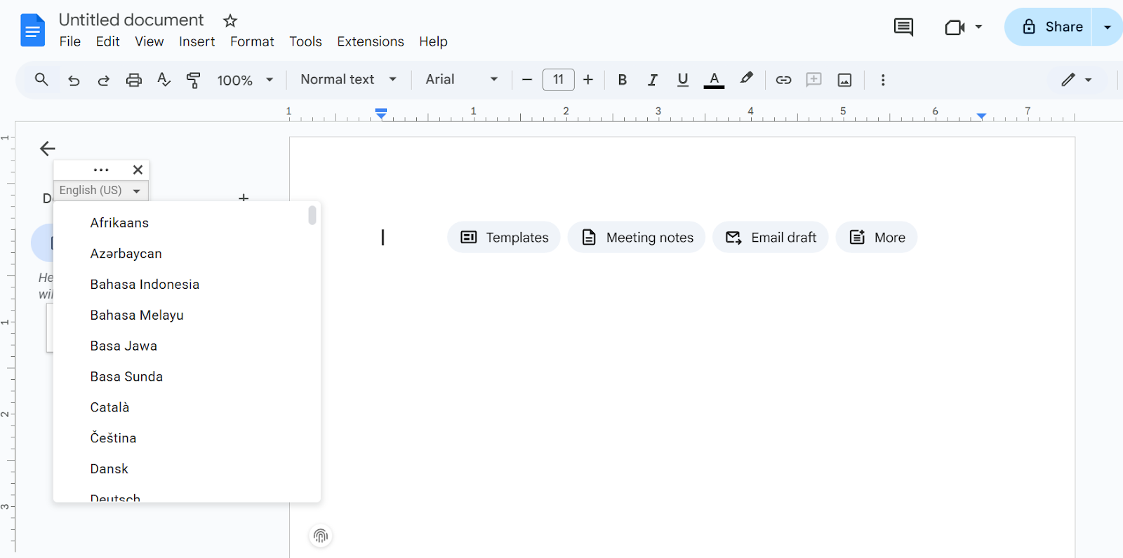The image size is (1123, 558).
Task: Open the Insert menu
Action: 197,41
